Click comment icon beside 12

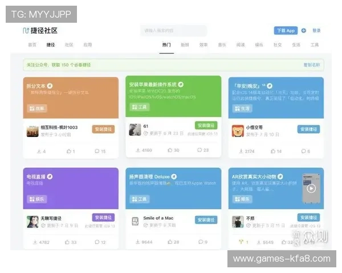point(97,242)
